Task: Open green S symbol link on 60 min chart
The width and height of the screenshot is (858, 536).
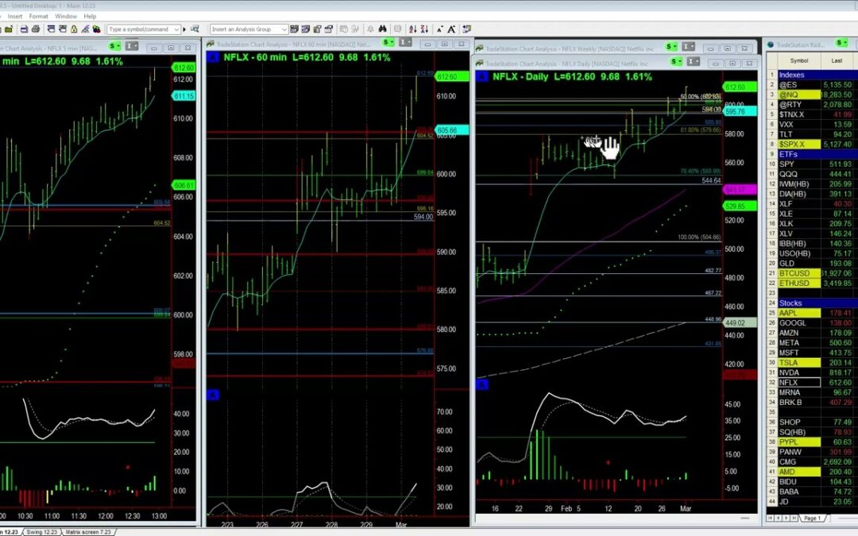Action: point(388,43)
